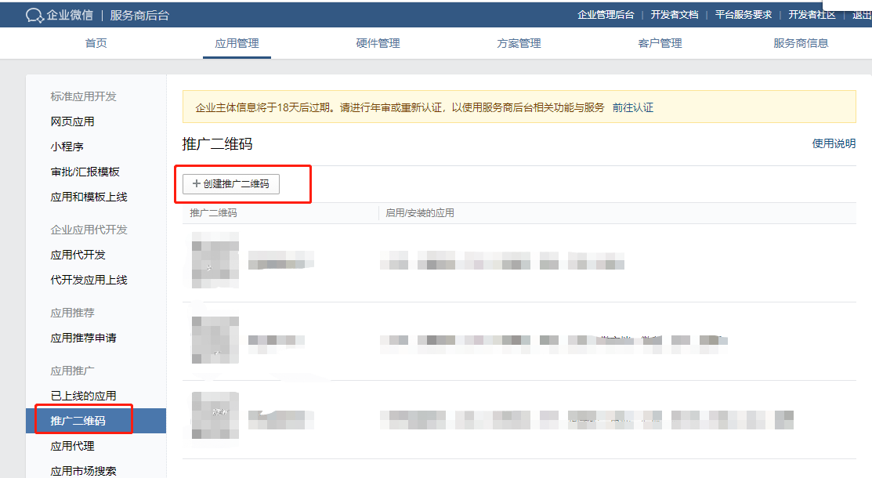Open 应用和模板上线 in sidebar

89,197
